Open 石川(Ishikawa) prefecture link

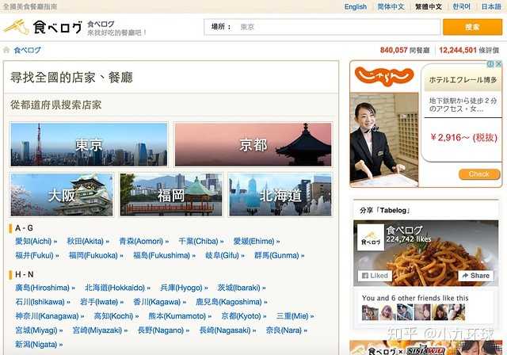(42, 302)
